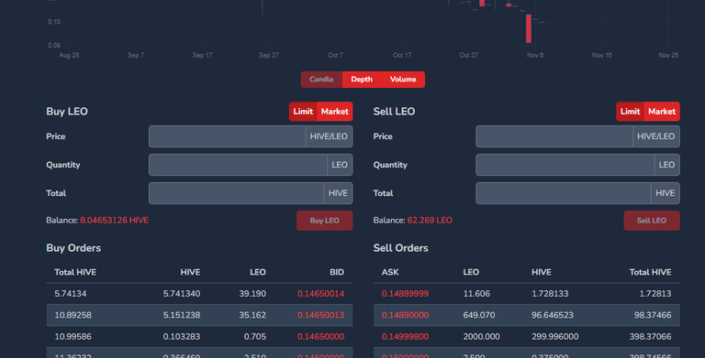Click the BID column header
Screen dimensions: 705x358
pyautogui.click(x=337, y=272)
